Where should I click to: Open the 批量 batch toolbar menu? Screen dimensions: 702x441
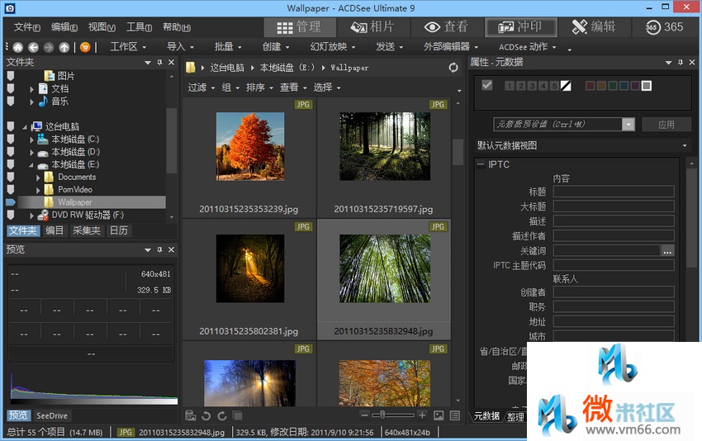pyautogui.click(x=228, y=46)
